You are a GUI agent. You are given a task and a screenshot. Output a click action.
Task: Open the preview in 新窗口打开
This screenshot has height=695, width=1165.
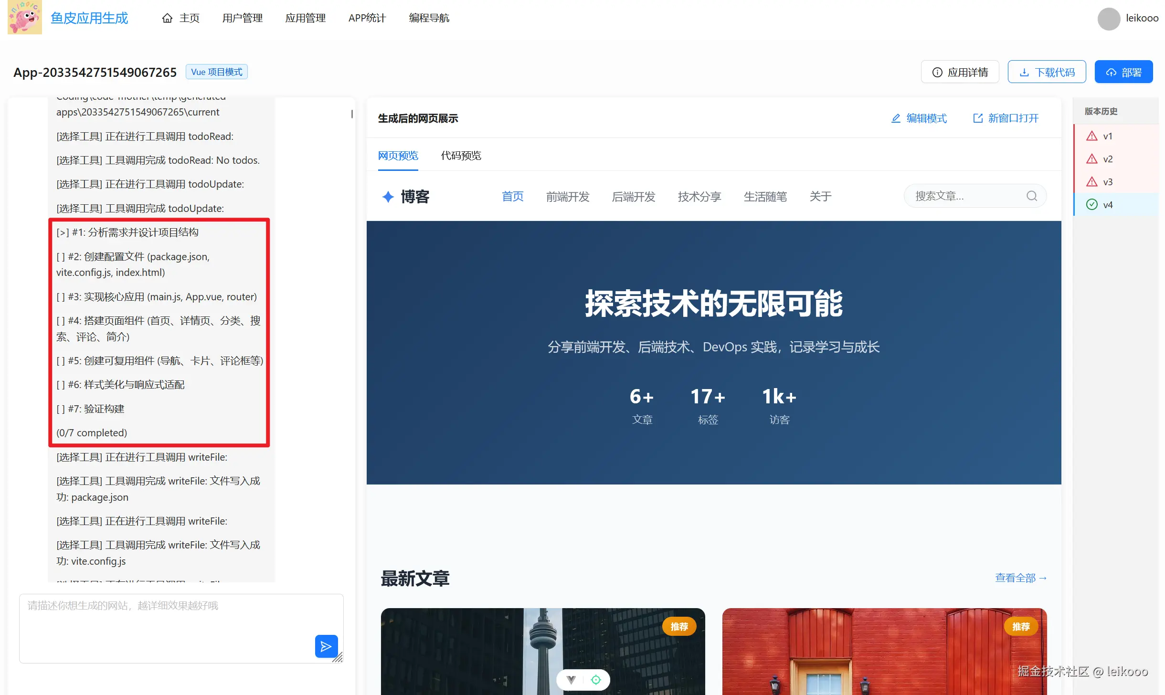pos(1006,118)
